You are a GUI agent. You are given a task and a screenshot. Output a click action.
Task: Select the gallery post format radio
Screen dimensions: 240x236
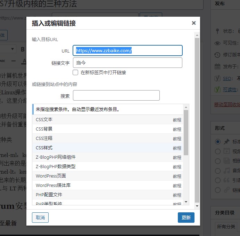pyautogui.click(x=218, y=161)
